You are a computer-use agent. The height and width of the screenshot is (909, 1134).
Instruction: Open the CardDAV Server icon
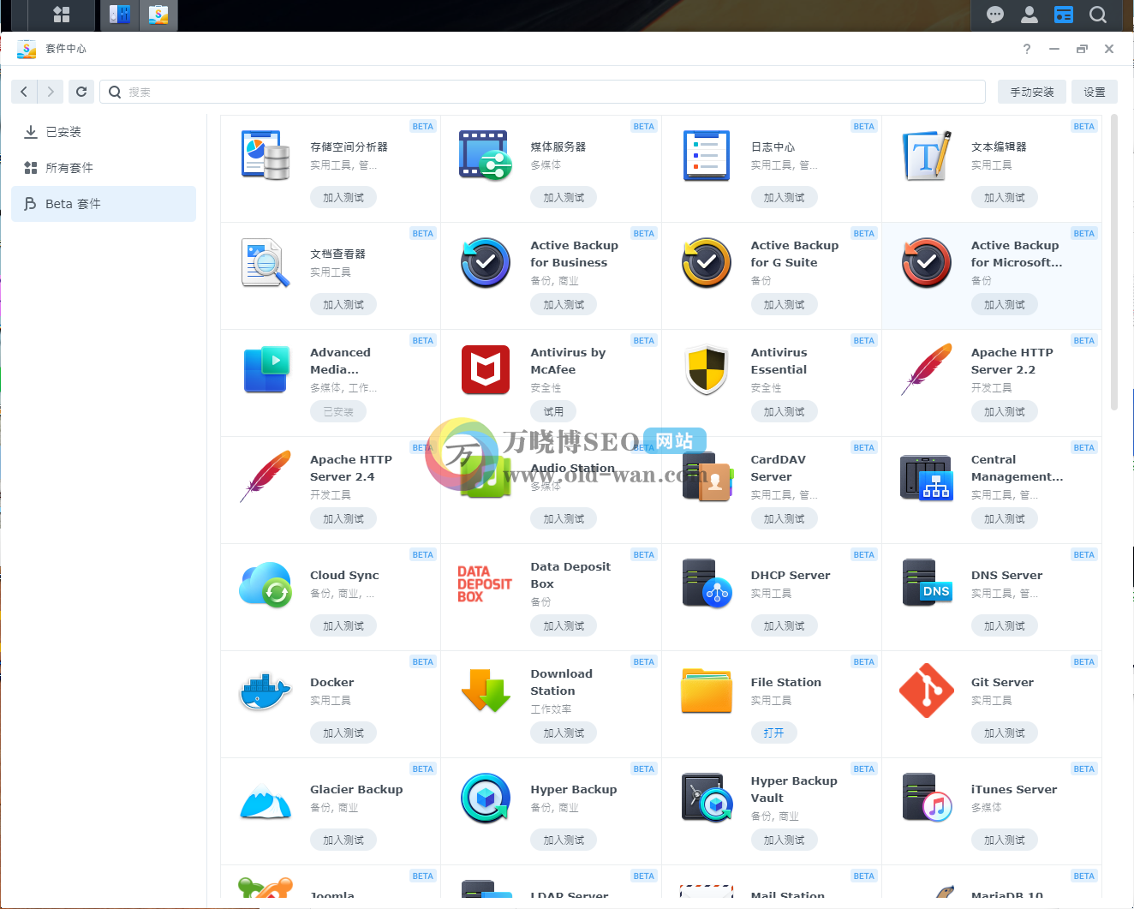pyautogui.click(x=707, y=476)
